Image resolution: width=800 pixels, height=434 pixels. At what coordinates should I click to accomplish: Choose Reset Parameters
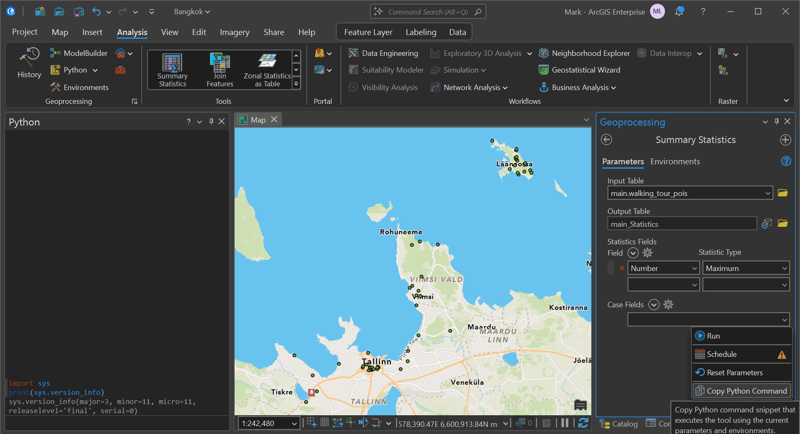742,373
